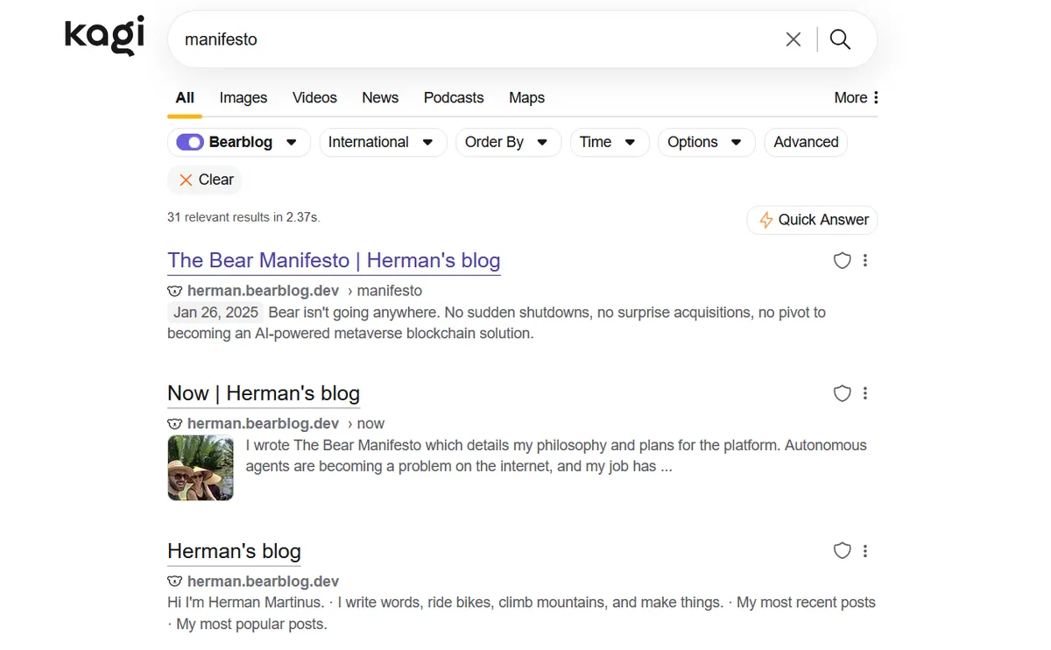Click the shield icon for The Bear Manifesto

842,260
